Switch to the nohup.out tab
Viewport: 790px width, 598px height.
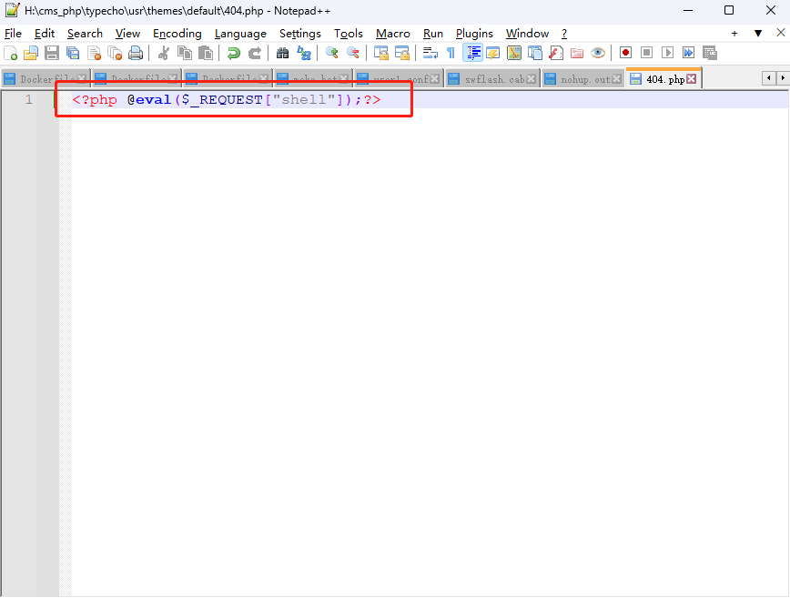582,79
